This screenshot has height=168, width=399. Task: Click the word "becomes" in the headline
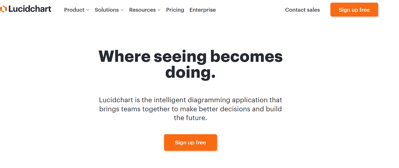tap(246, 56)
